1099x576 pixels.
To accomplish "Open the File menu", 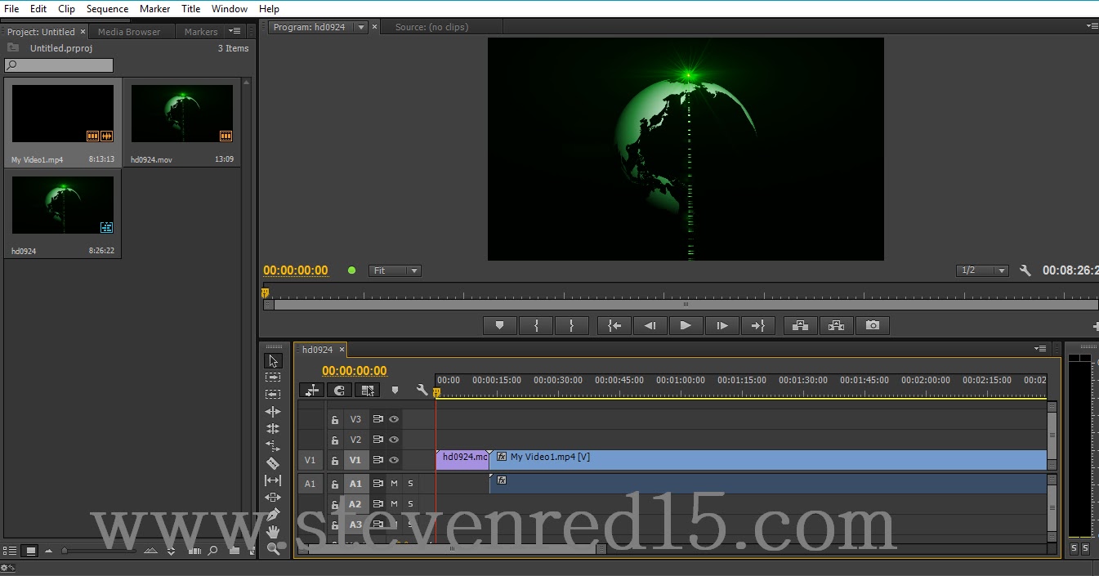I will pos(11,9).
